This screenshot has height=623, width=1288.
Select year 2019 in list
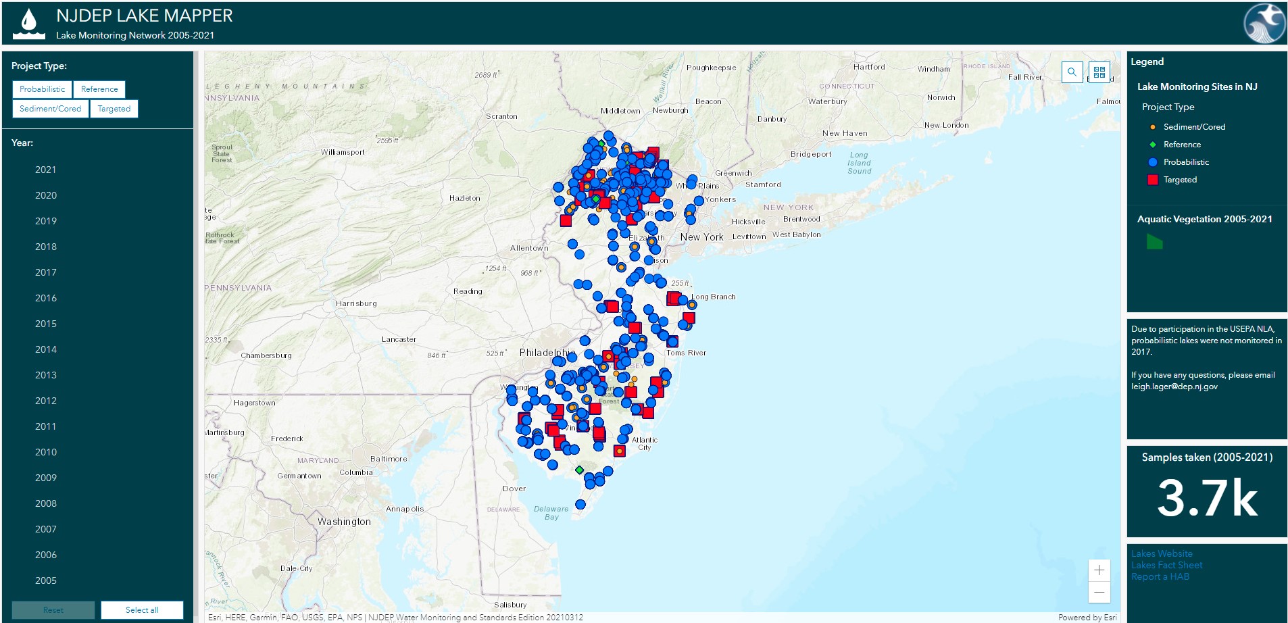(x=46, y=221)
